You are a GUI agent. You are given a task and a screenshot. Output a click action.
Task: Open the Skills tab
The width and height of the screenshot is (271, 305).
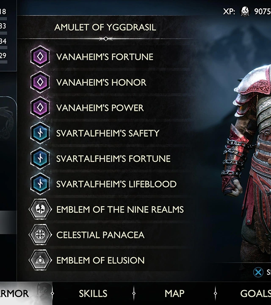click(x=93, y=293)
